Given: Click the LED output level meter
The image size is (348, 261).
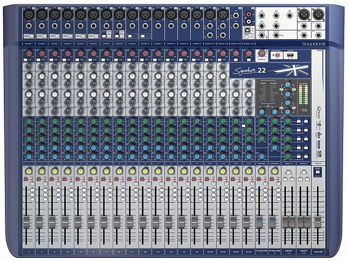Looking at the screenshot, I should point(304,95).
